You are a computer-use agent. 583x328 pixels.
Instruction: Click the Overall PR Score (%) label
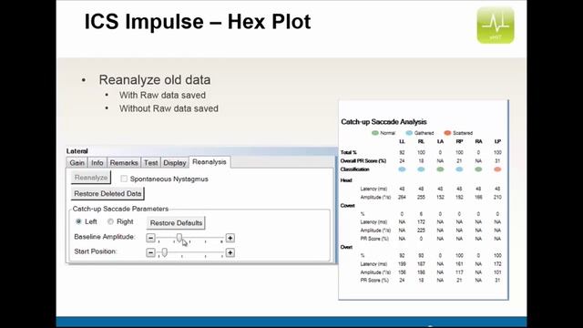tap(363, 160)
